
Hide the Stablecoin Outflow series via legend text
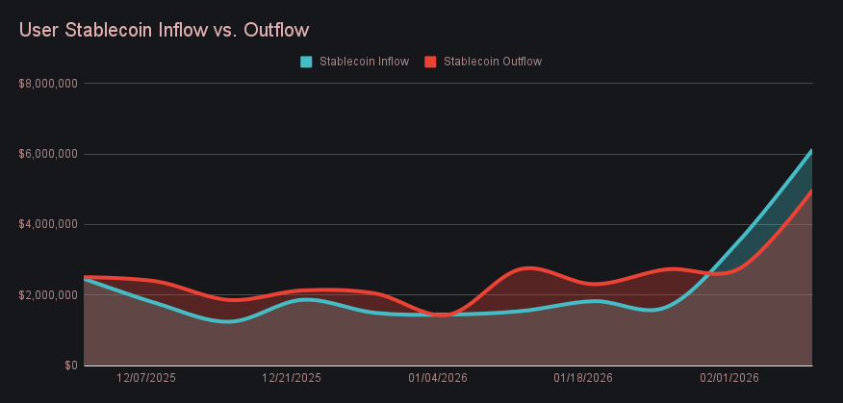(x=492, y=62)
